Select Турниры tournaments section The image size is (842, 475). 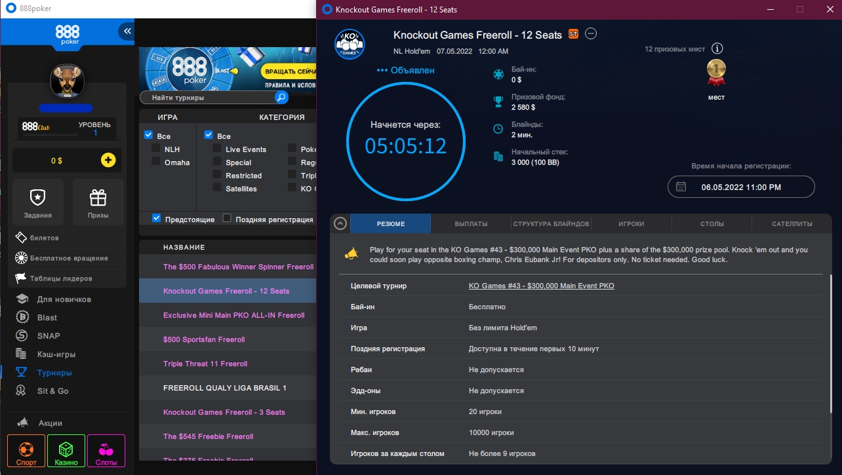44,373
